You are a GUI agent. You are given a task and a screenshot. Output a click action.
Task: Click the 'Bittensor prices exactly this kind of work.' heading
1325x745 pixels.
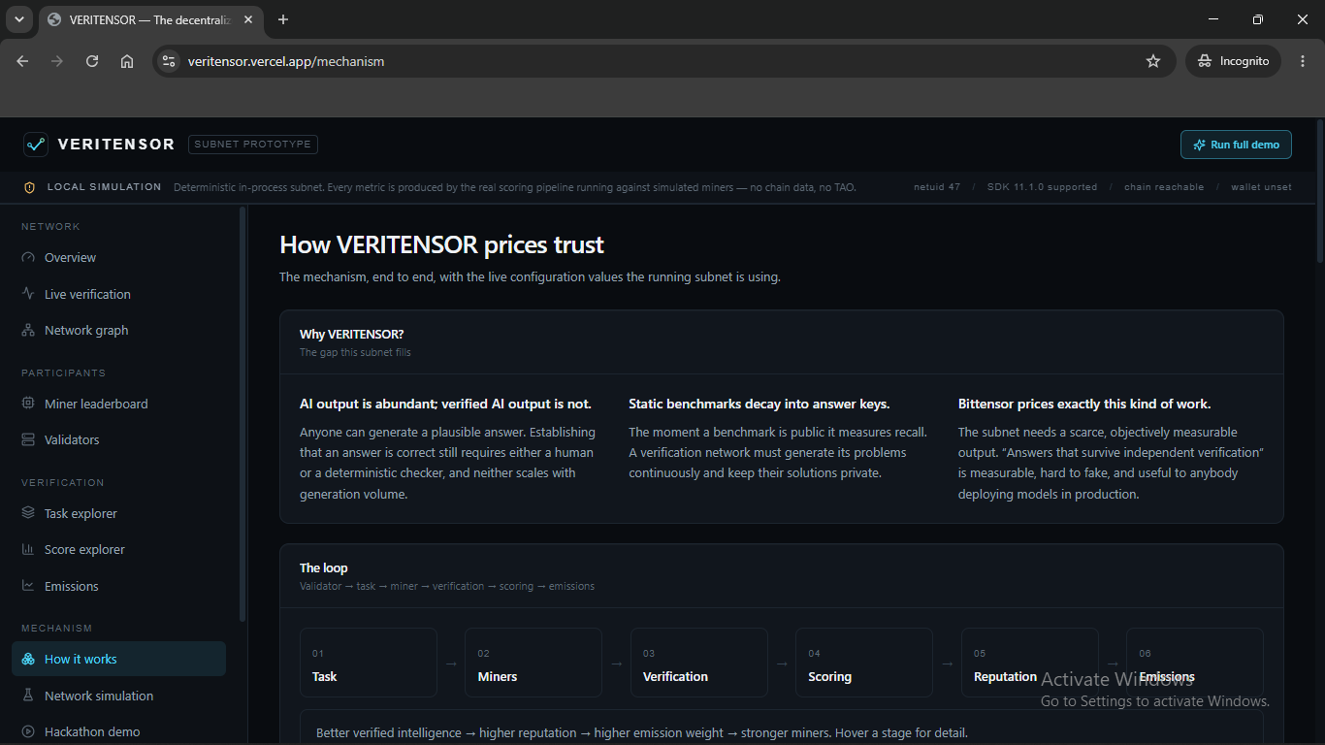point(1084,404)
